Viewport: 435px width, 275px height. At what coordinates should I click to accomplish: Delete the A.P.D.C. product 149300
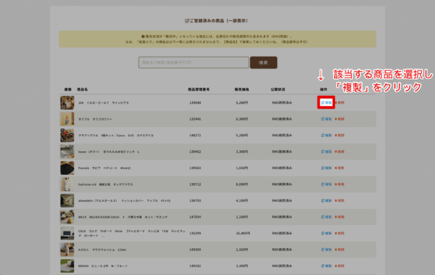point(339,250)
